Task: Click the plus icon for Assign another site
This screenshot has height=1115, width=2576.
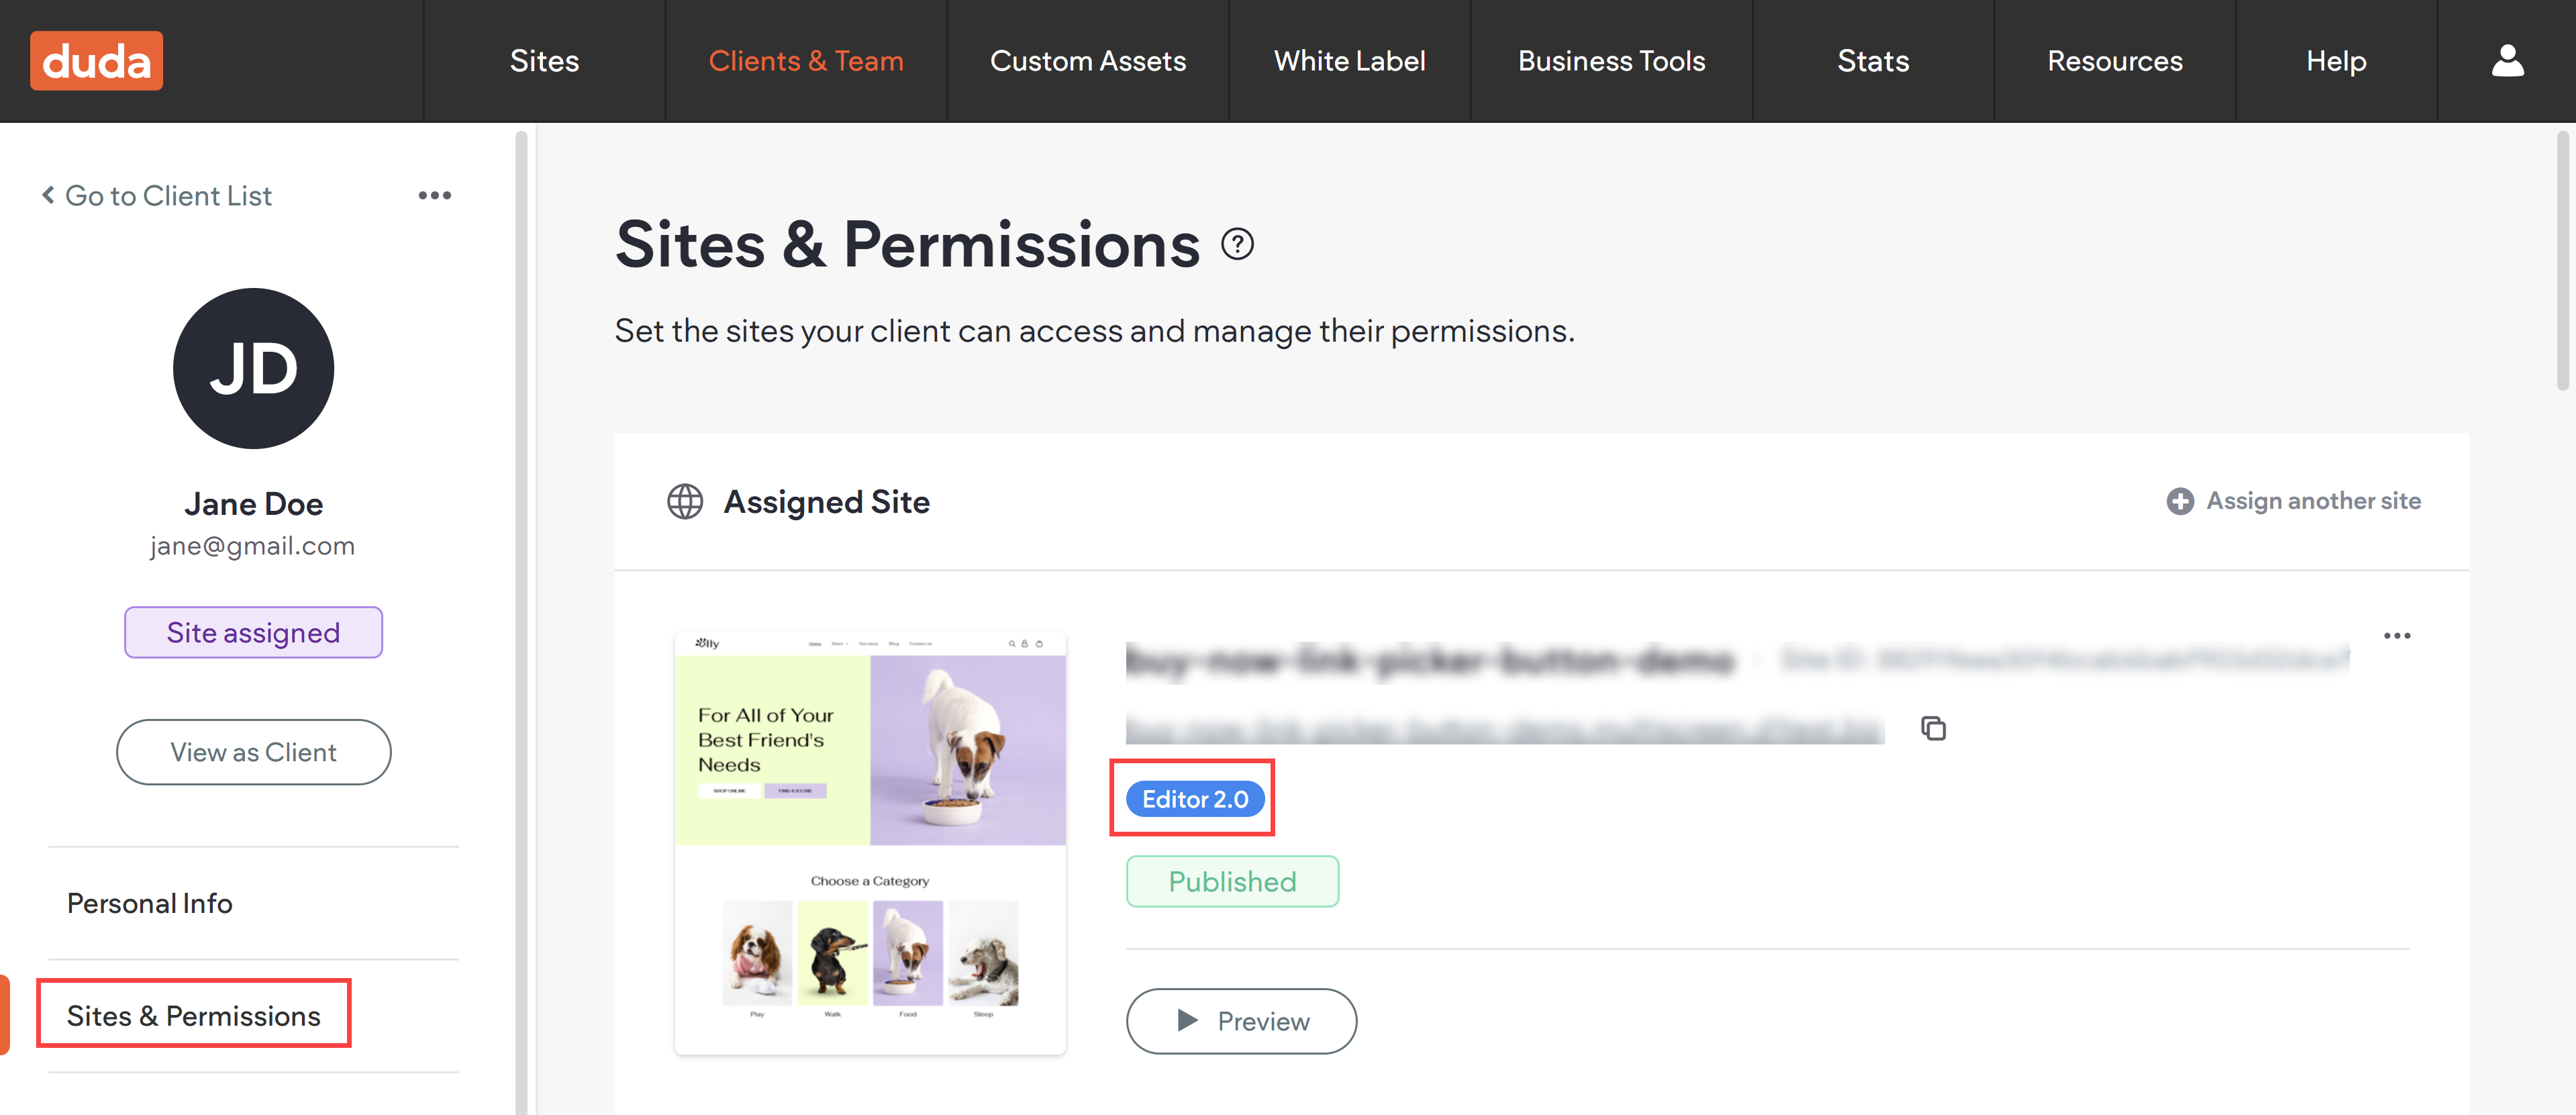Action: (2179, 501)
